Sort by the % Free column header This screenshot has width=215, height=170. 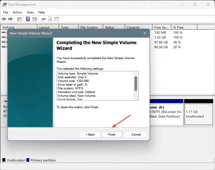coord(184,28)
